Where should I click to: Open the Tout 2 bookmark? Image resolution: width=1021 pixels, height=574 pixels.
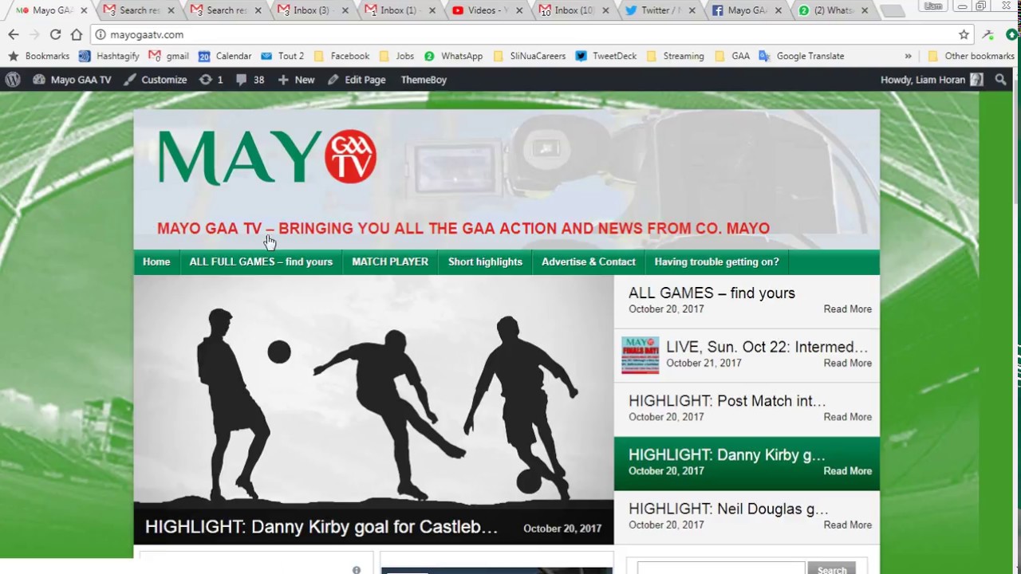282,56
